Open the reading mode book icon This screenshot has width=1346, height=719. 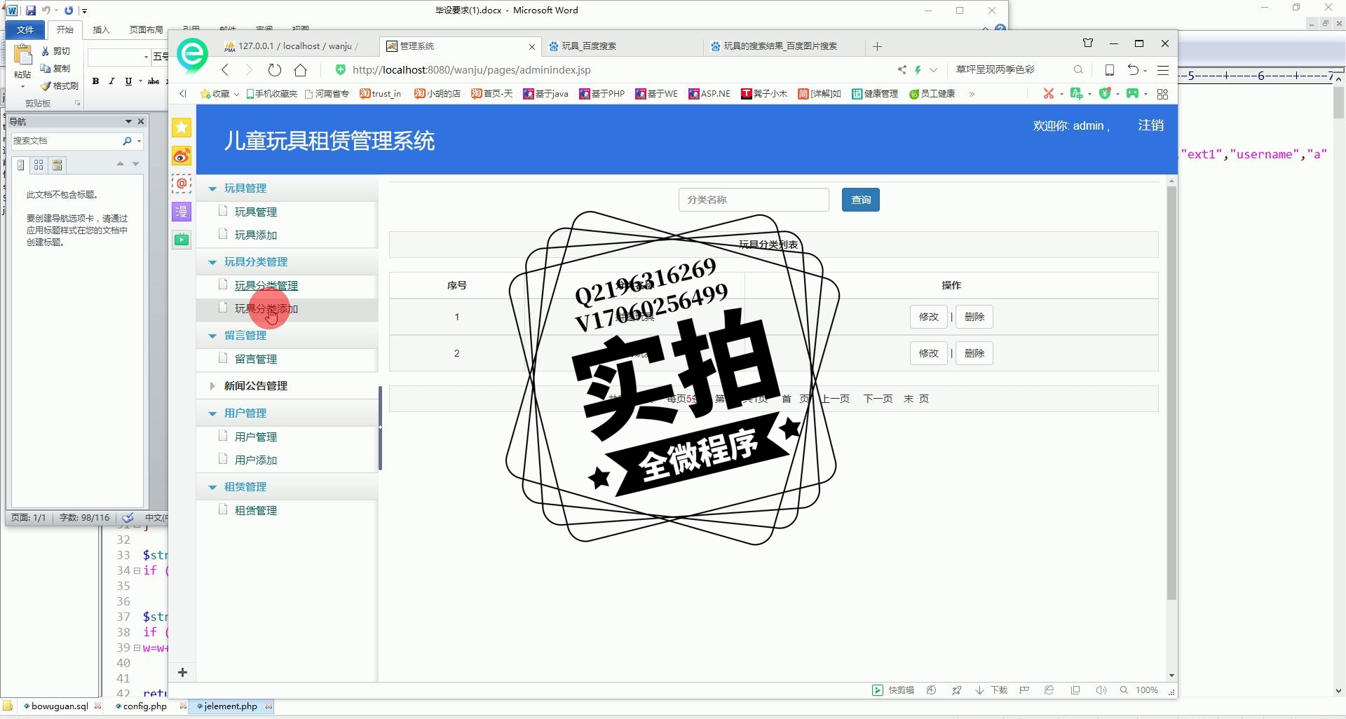click(1110, 69)
